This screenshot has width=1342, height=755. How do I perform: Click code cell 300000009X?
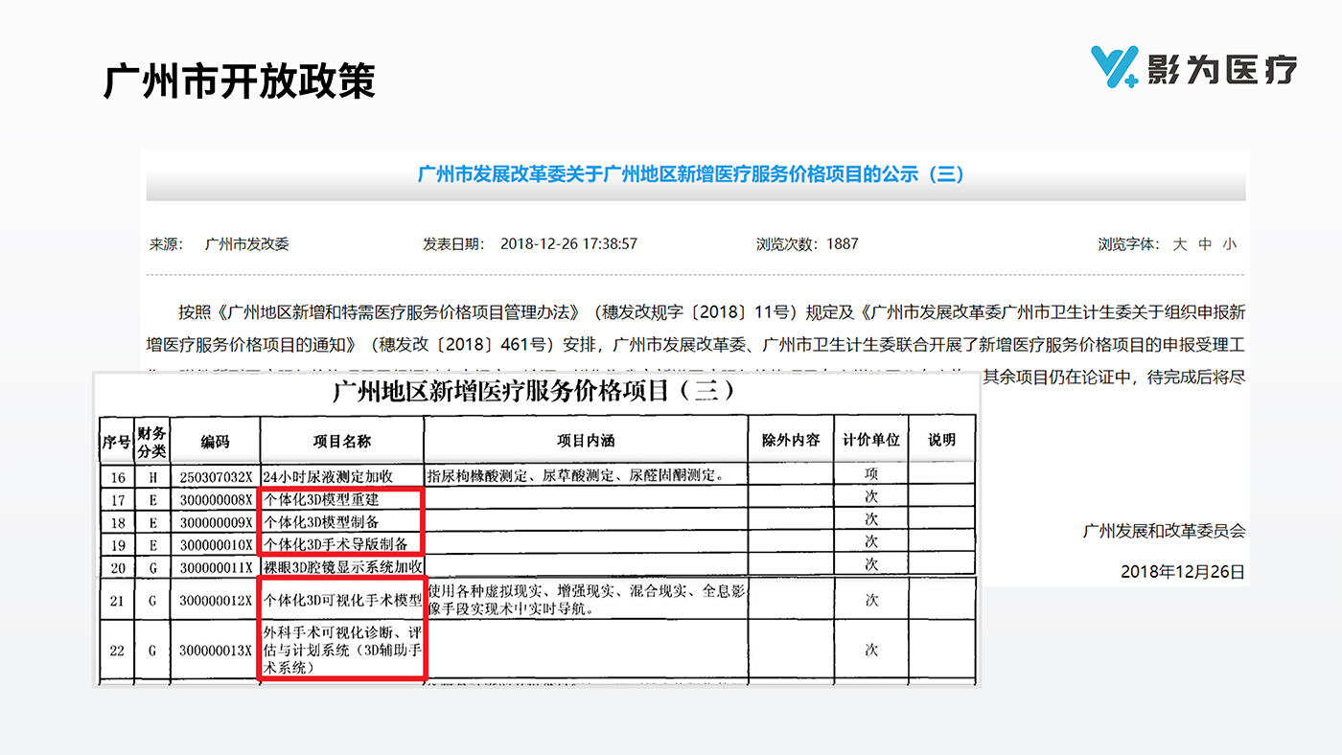point(216,522)
